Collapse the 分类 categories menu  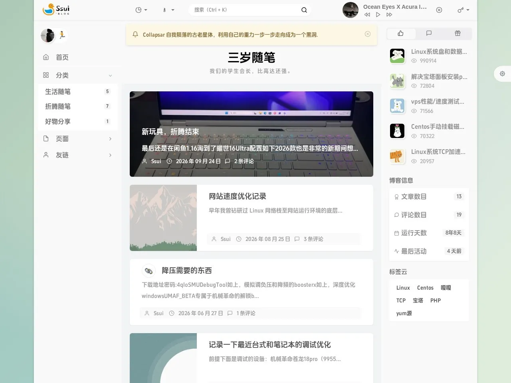pos(78,75)
